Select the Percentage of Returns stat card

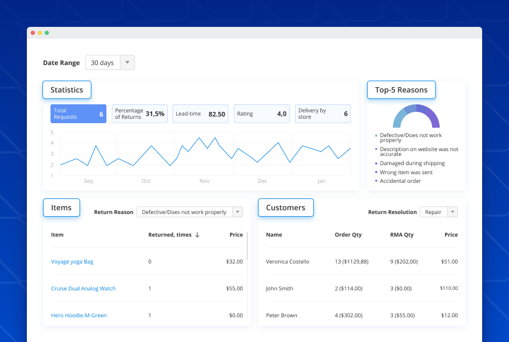[140, 113]
